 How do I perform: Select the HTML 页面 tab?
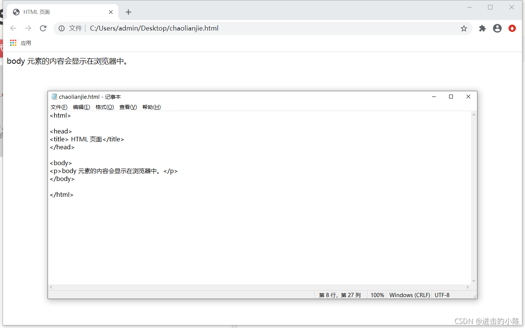[x=62, y=12]
